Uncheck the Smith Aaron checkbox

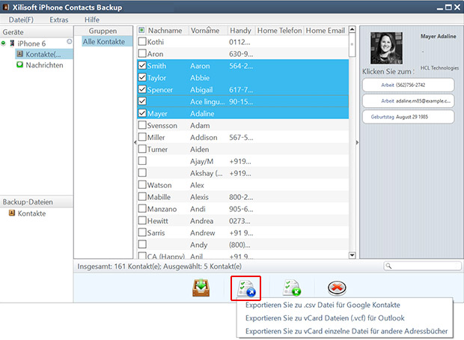(142, 65)
